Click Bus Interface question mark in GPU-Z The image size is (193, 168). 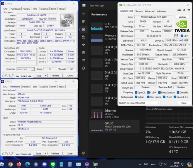point(189,45)
